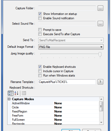The image size is (111, 131).
Task: Click scroll up arrow in shortcuts list
Action: 101,99
